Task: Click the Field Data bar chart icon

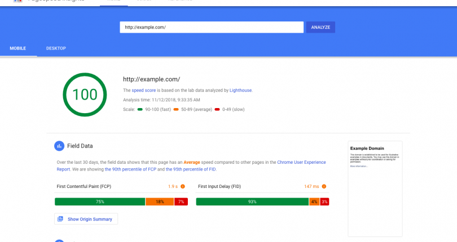Action: pos(59,146)
